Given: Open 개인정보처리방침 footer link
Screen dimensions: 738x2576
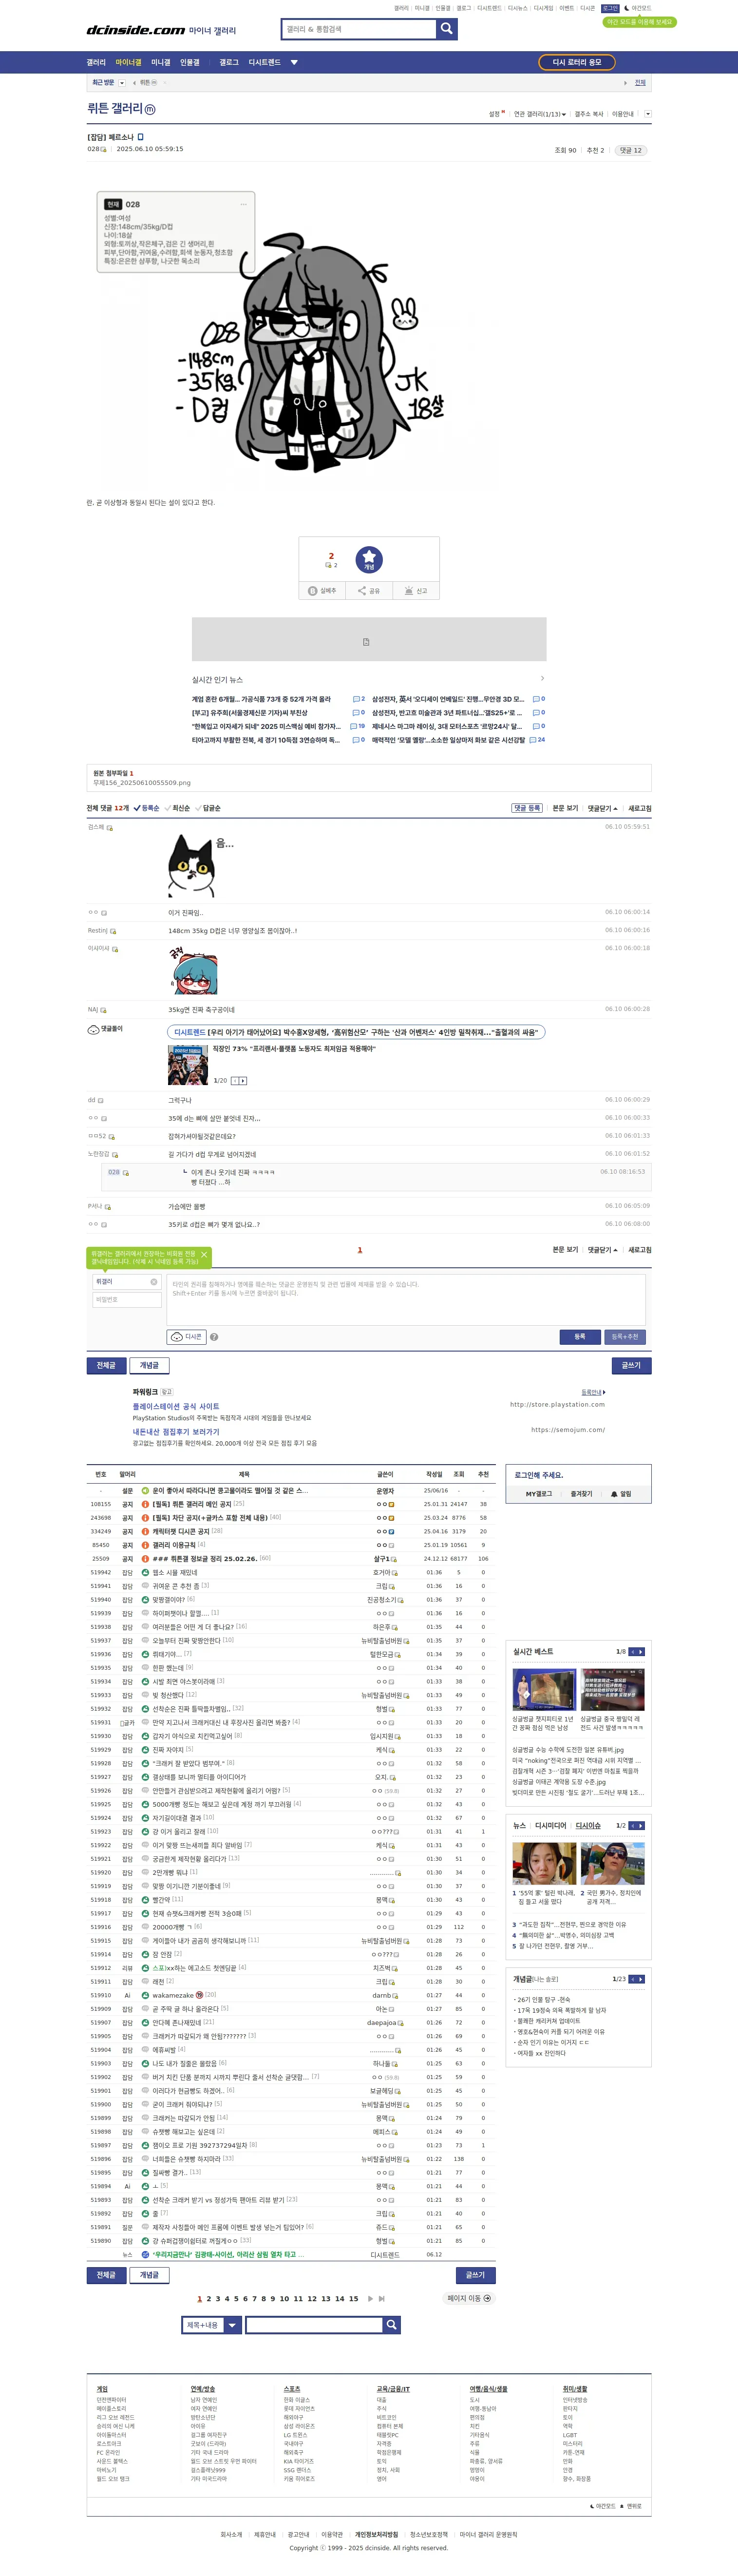Looking at the screenshot, I should [x=376, y=2534].
